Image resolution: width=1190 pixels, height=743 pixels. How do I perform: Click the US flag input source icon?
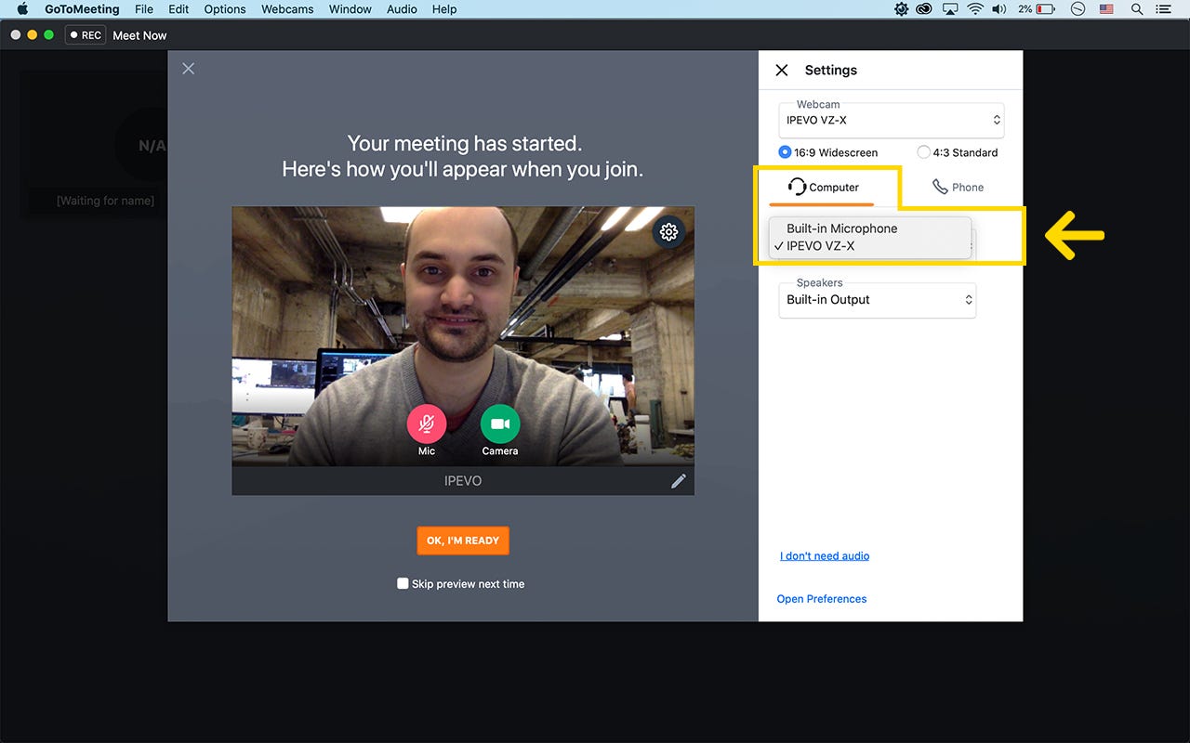pyautogui.click(x=1106, y=9)
